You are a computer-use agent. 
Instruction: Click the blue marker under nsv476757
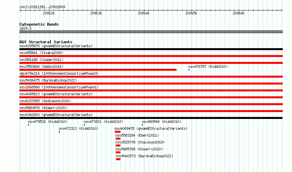click(189, 70)
